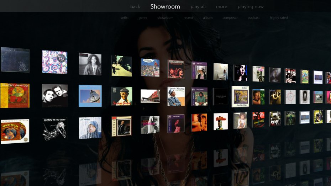Open the band group photo album, bottom row
The image size is (331, 186).
point(275,119)
